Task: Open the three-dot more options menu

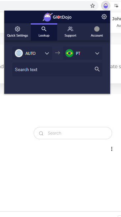Action: (x=112, y=149)
